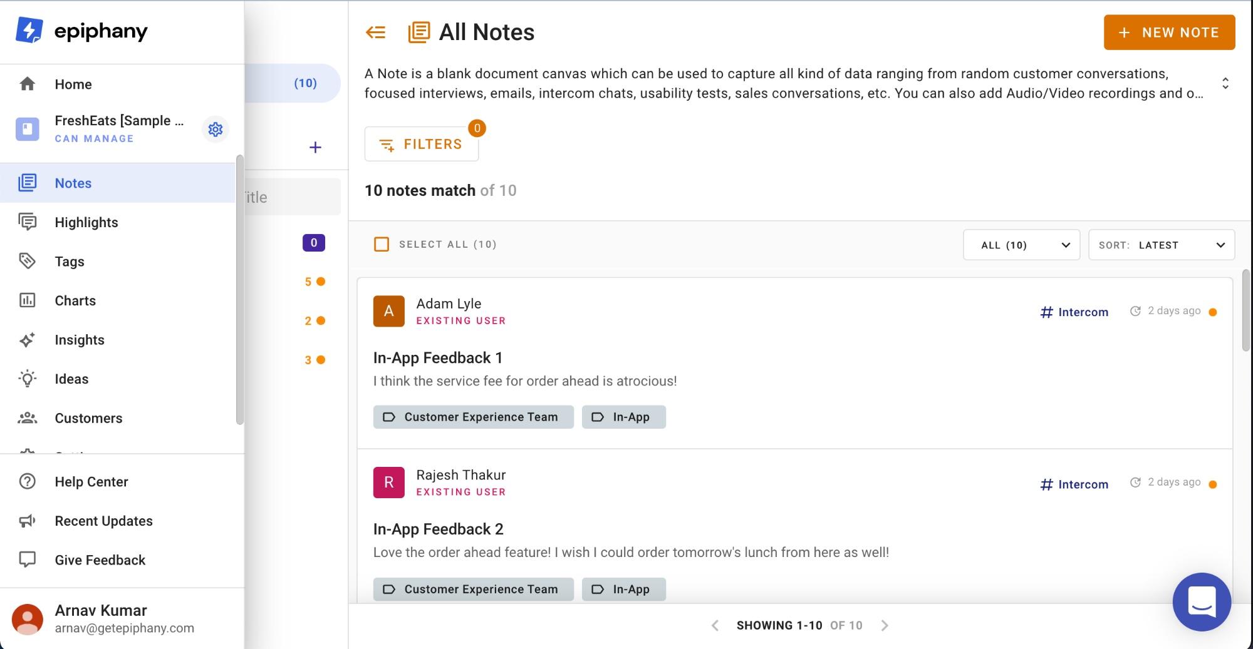This screenshot has height=649, width=1253.
Task: Click the Tags label icon
Action: [x=27, y=261]
